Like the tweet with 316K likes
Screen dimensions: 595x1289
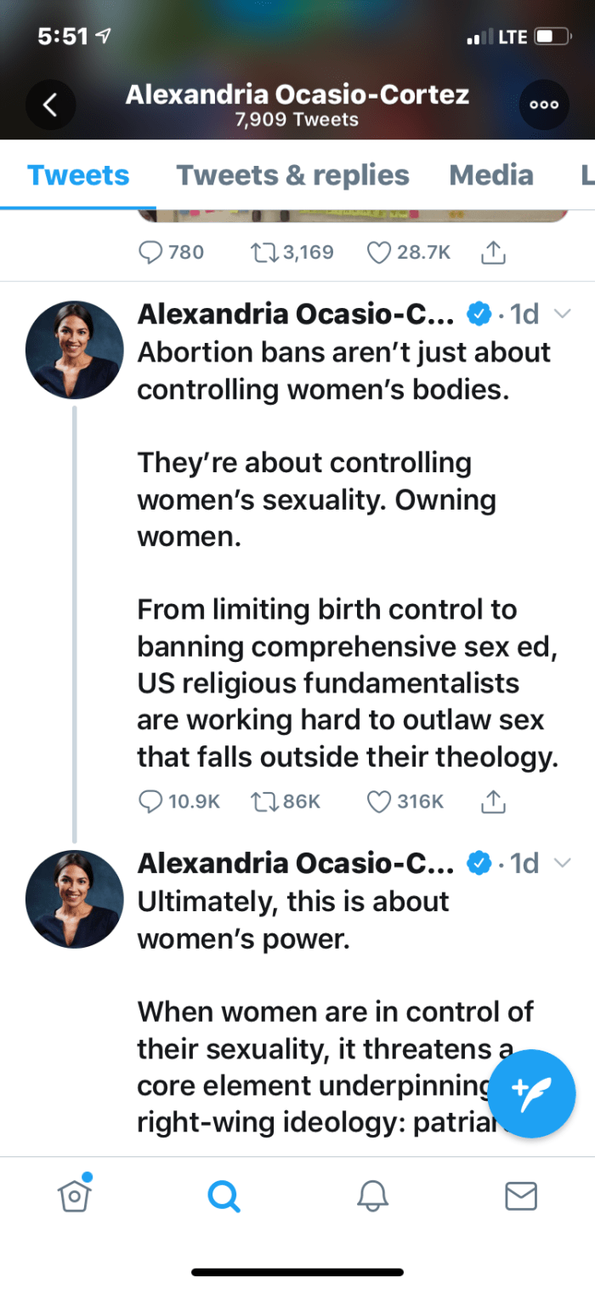pyautogui.click(x=379, y=801)
